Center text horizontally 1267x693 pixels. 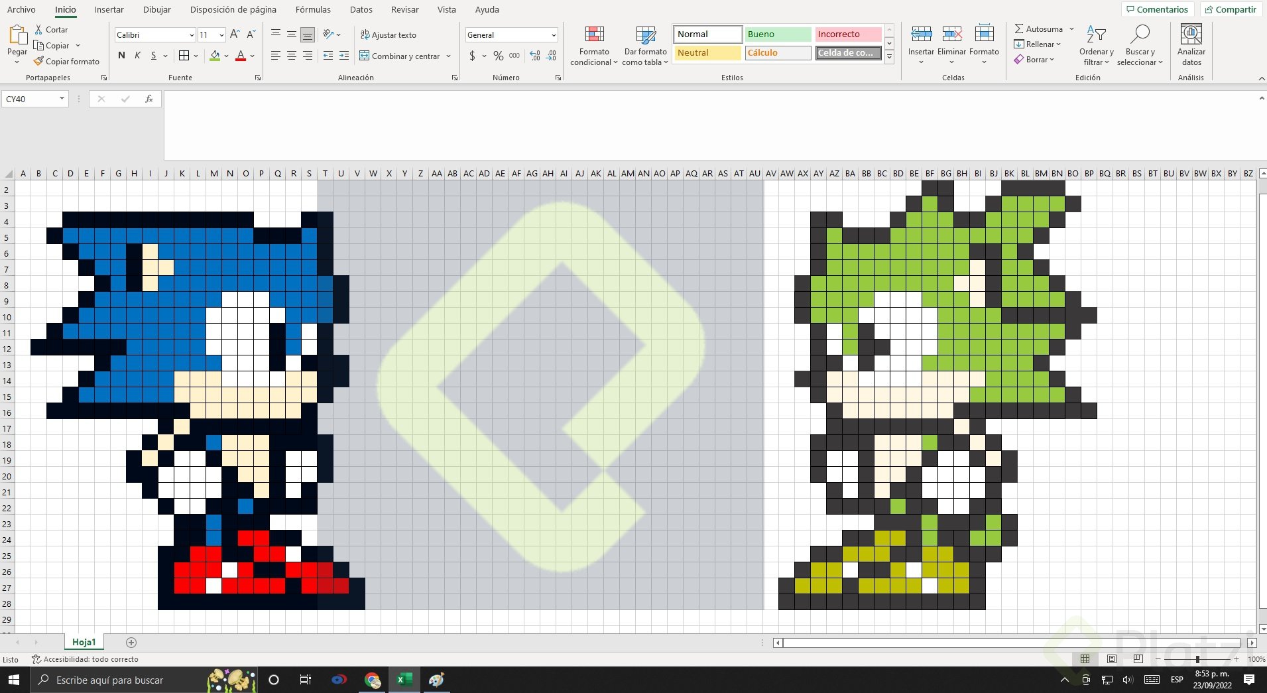[292, 56]
